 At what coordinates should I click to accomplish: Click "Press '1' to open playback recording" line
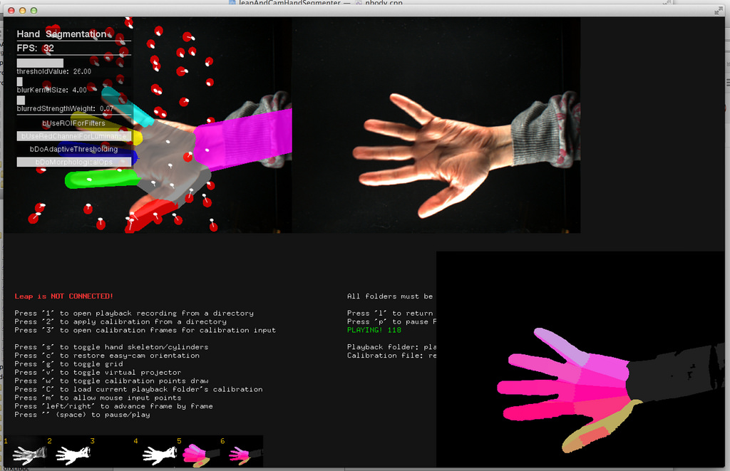(x=134, y=314)
